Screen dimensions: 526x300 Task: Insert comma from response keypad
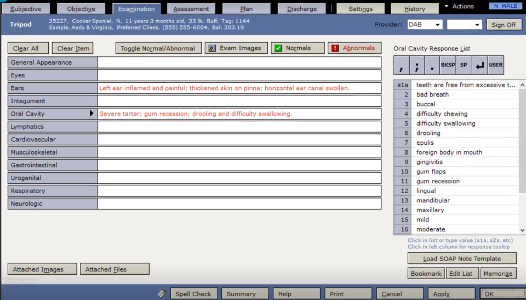click(x=401, y=65)
